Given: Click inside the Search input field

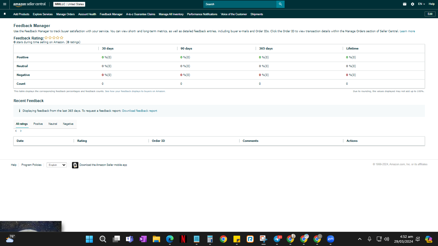Looking at the screenshot, I should pyautogui.click(x=240, y=4).
